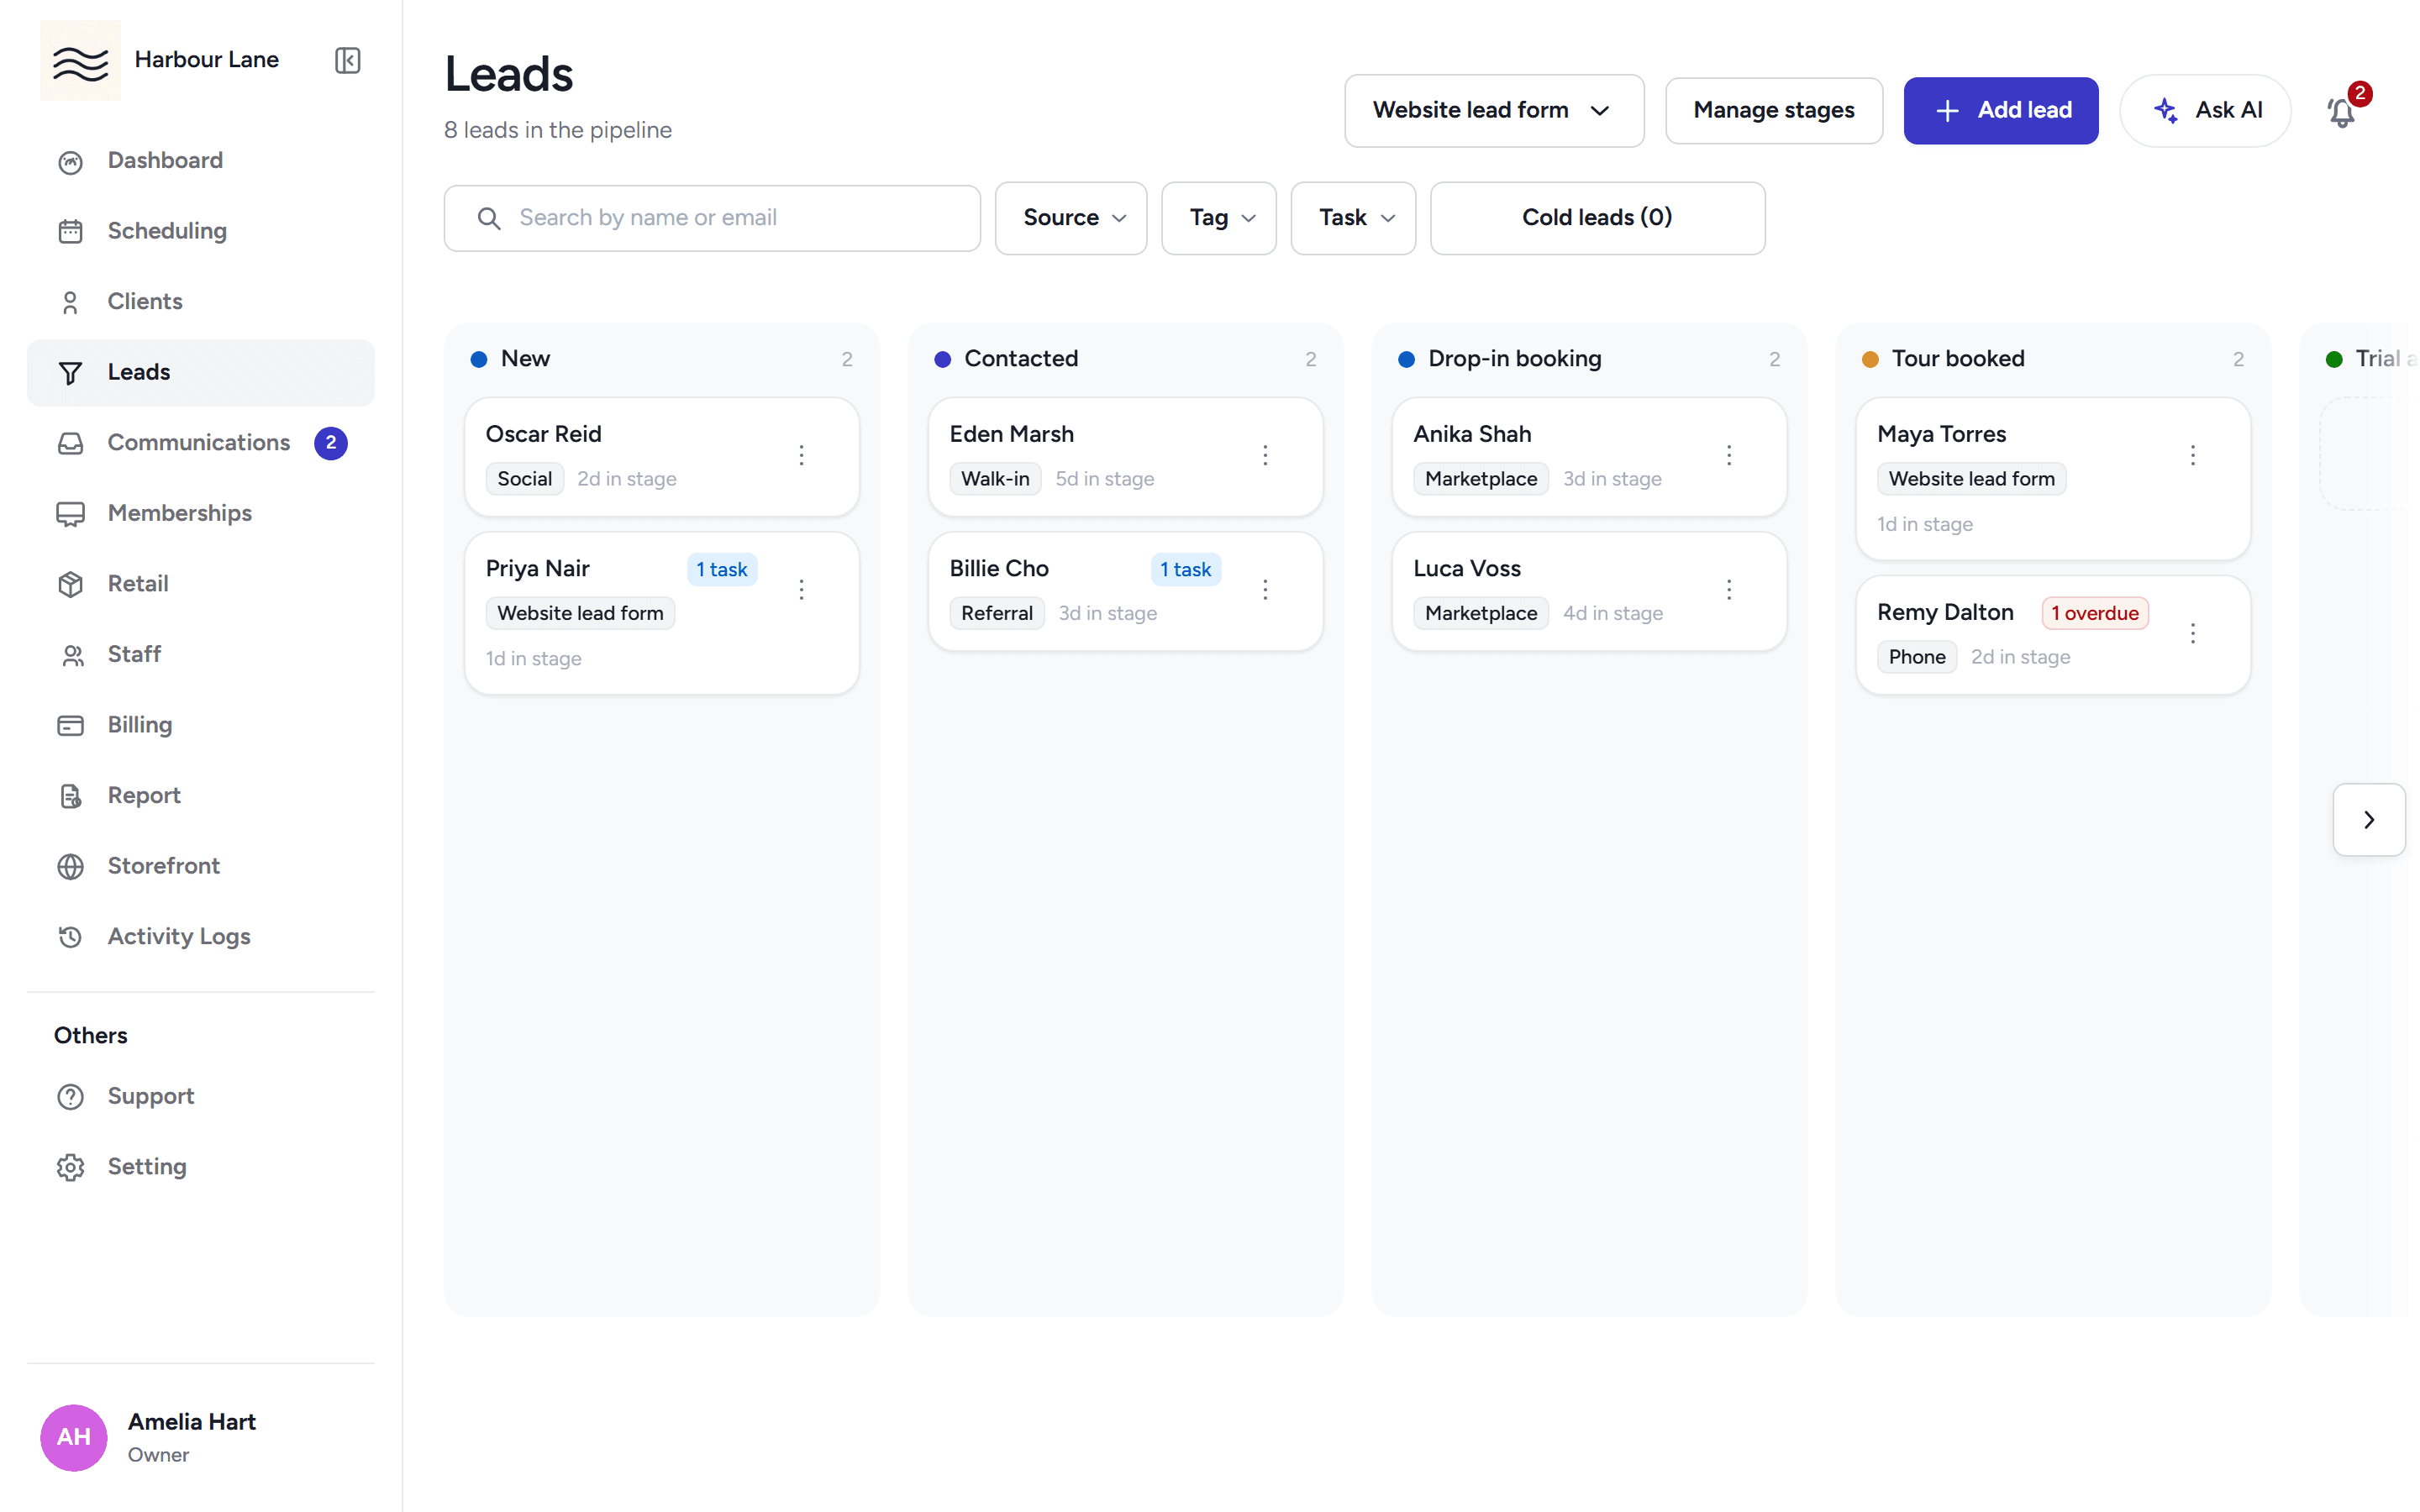The width and height of the screenshot is (2420, 1512).
Task: Click Priya Nair's 1 task badge
Action: [722, 569]
